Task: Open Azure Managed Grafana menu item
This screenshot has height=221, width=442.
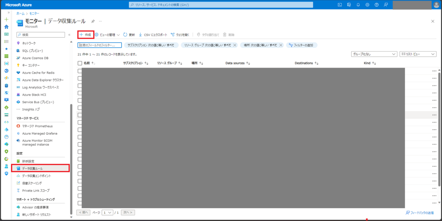Action: click(41, 133)
